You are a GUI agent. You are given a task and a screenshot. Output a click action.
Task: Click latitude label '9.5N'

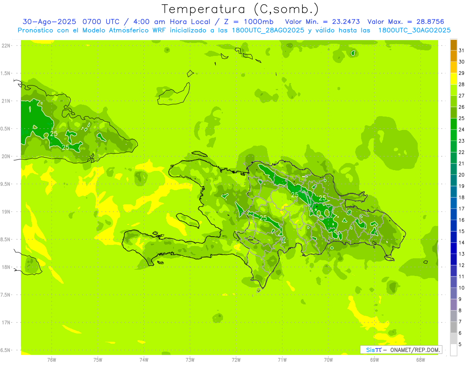(6, 184)
